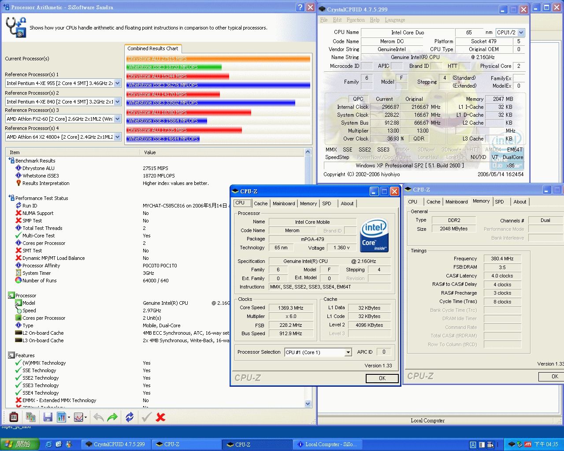Click OK in the front CPU-Z window

[382, 378]
